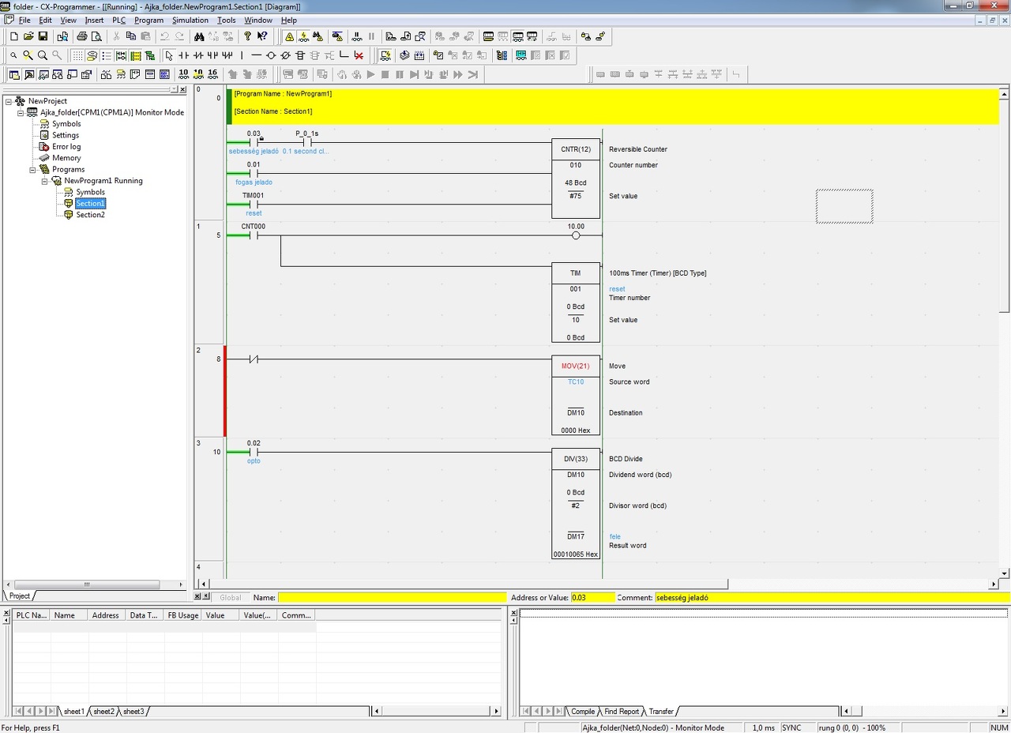This screenshot has height=733, width=1011.
Task: Select the New PLC Instruction tool
Action: click(300, 55)
